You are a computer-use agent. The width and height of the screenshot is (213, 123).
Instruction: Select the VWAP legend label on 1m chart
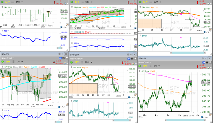click(x=153, y=71)
